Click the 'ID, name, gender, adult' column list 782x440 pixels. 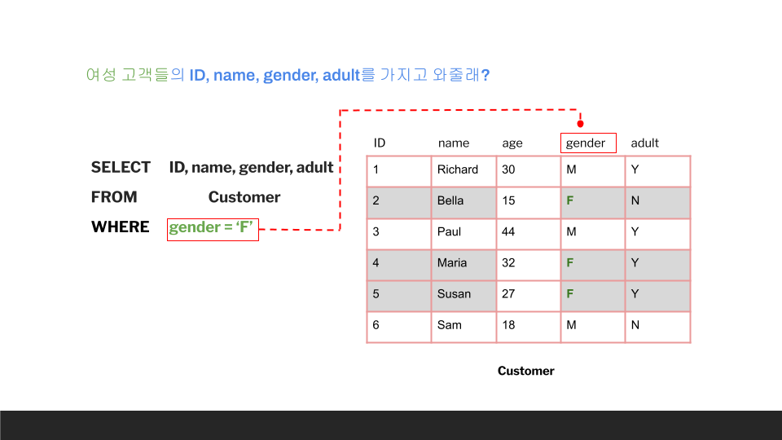tap(251, 168)
